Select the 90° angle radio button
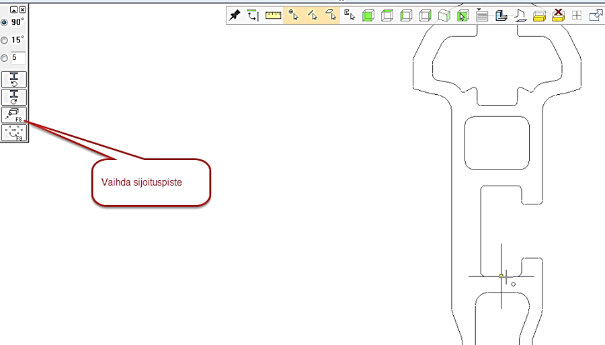The width and height of the screenshot is (605, 345). (x=5, y=22)
